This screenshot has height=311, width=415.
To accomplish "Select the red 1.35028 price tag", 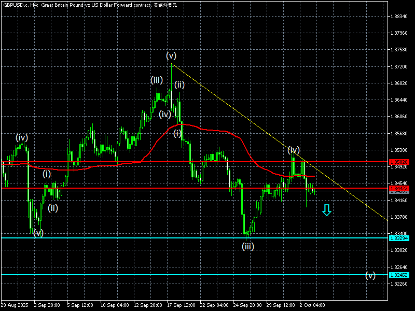I will (x=399, y=162).
